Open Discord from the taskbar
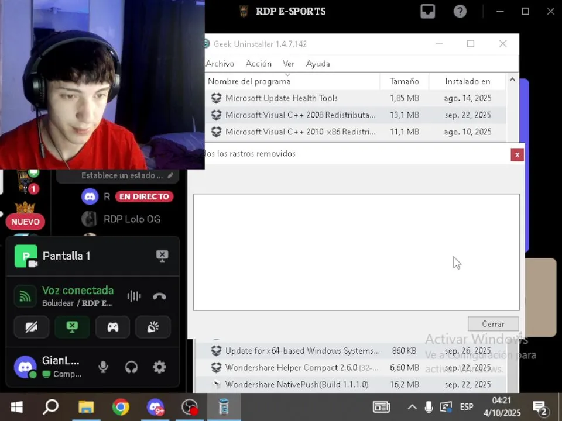 click(x=155, y=407)
